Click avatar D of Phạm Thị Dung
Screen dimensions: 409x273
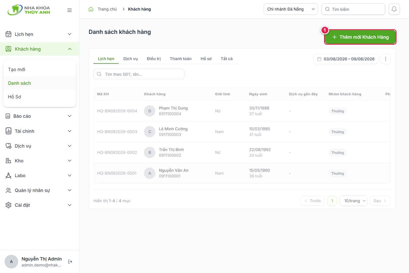tap(150, 111)
